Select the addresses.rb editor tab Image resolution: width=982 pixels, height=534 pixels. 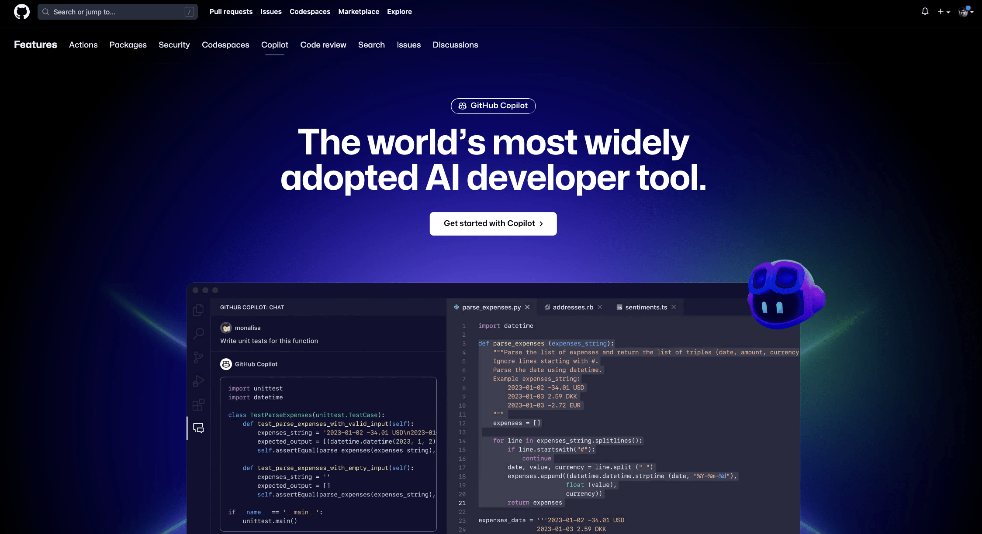573,308
